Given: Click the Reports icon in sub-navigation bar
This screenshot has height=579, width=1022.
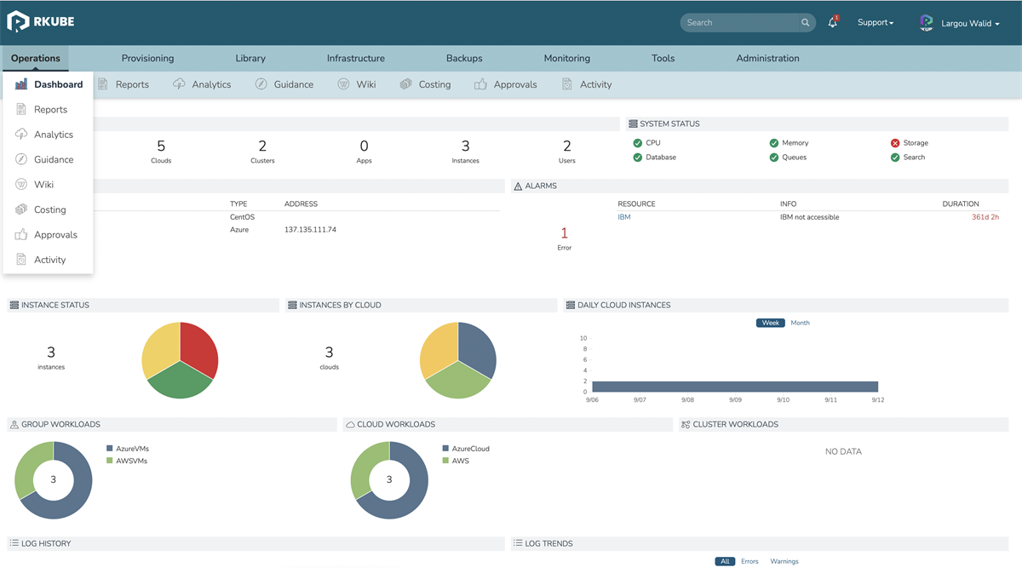Looking at the screenshot, I should coord(103,84).
